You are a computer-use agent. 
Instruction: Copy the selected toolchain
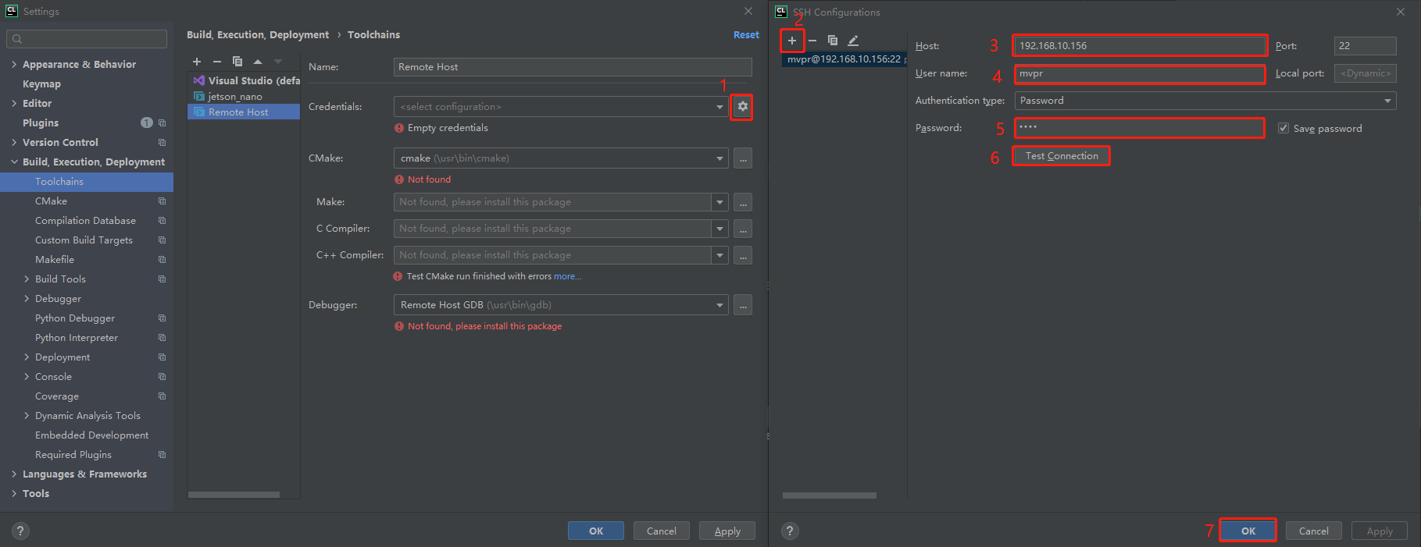point(237,62)
